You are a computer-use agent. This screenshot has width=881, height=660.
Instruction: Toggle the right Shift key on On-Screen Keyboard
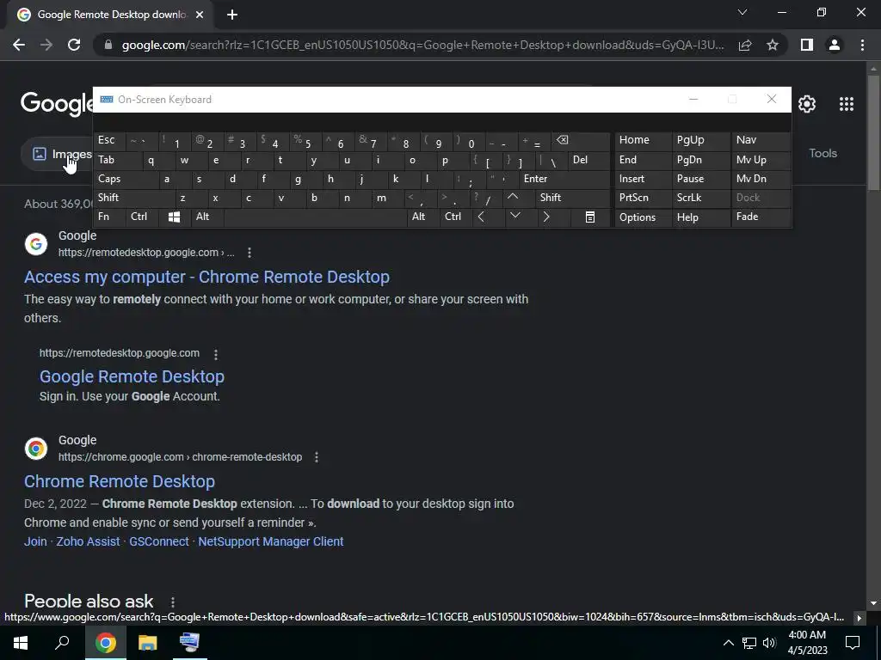pos(572,198)
